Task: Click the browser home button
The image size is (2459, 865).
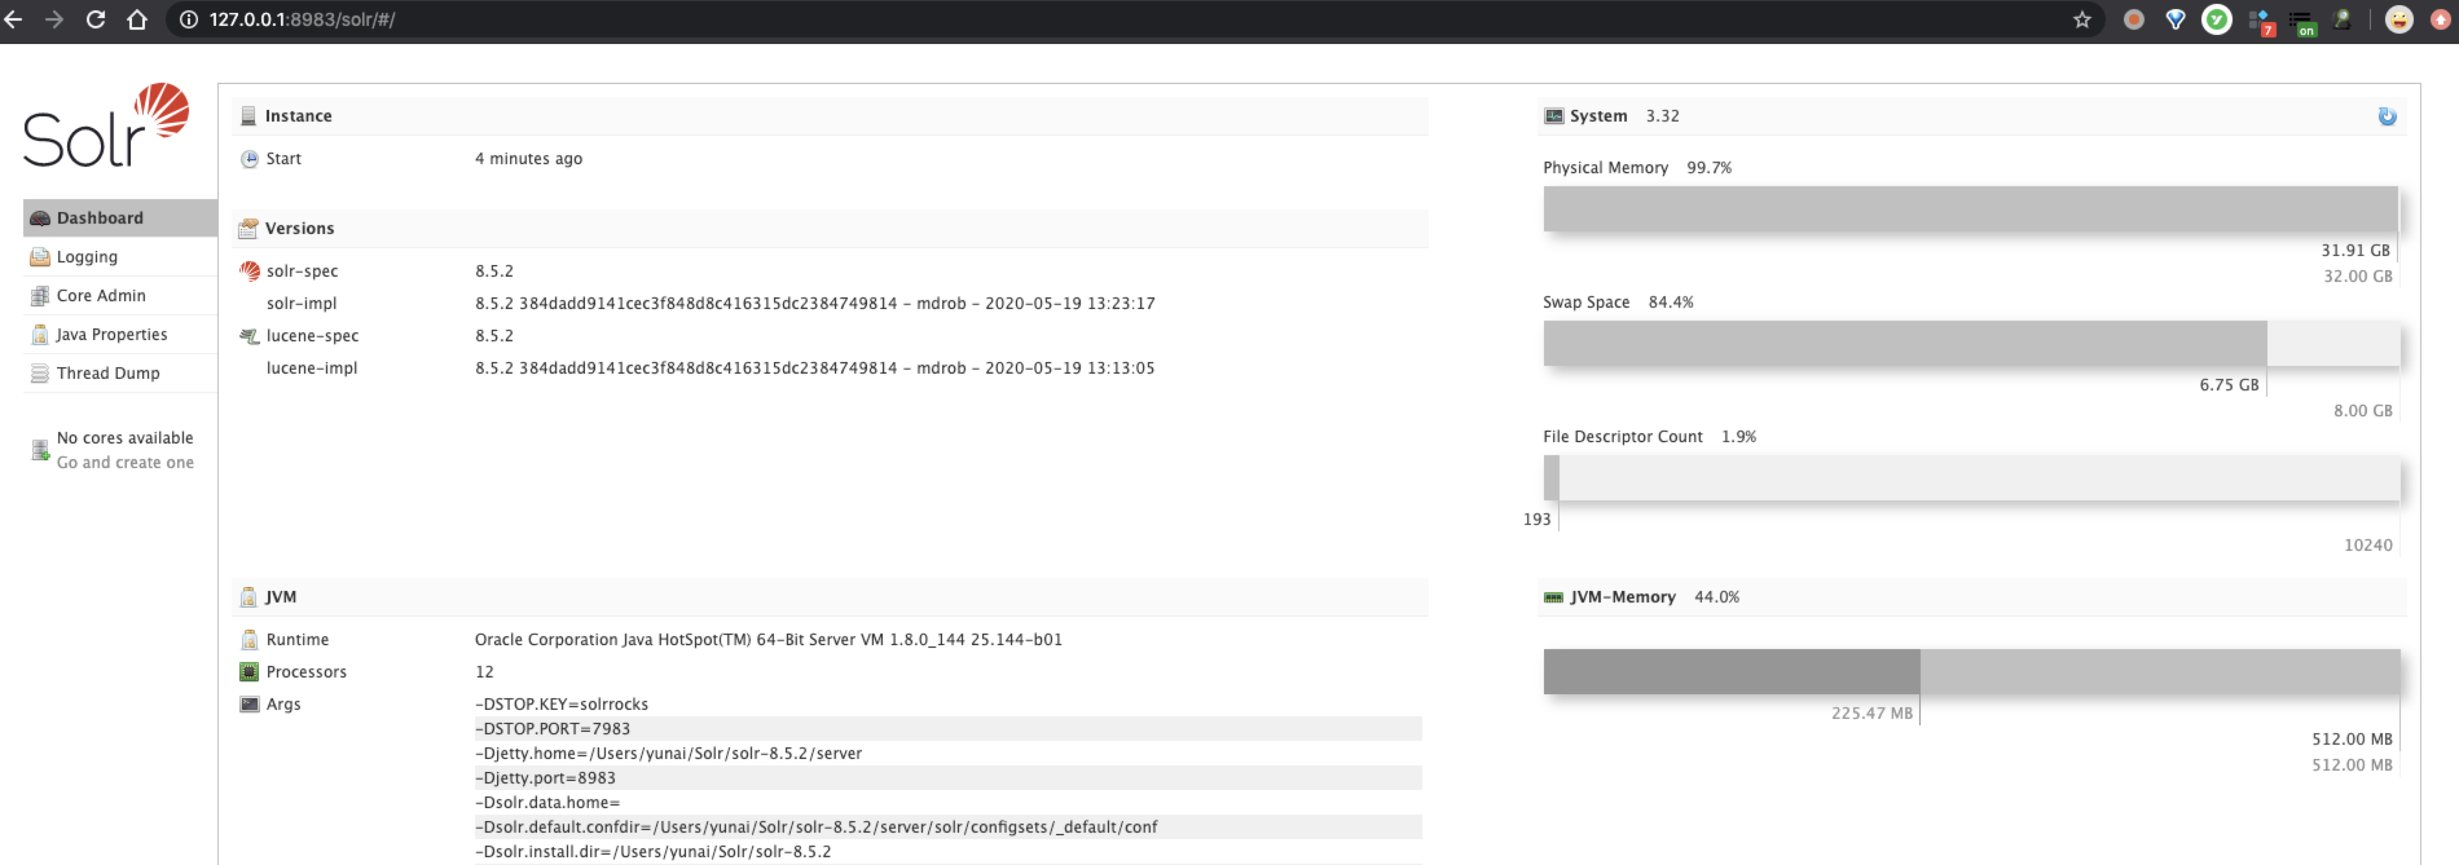Action: 137,19
